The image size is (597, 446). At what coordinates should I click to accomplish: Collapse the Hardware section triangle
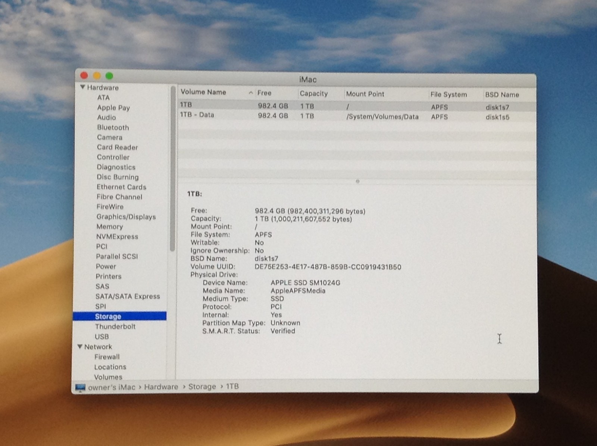(x=83, y=87)
